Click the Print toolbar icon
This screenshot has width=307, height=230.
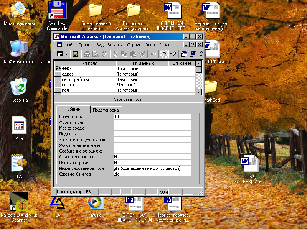[87, 54]
